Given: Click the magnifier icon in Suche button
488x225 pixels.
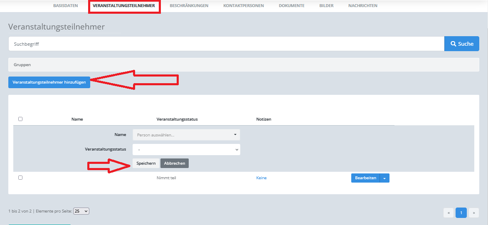Looking at the screenshot, I should coord(453,44).
